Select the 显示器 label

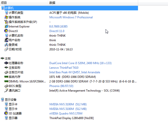(x=13, y=118)
